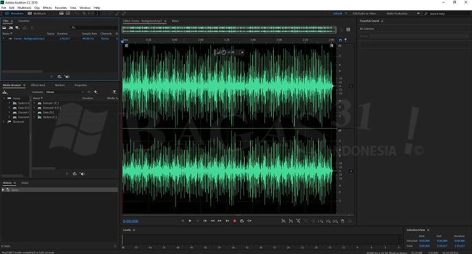Viewport: 472px width, 254px height.
Task: Toggle Loop Playback in the Media Browser
Action: [74, 174]
